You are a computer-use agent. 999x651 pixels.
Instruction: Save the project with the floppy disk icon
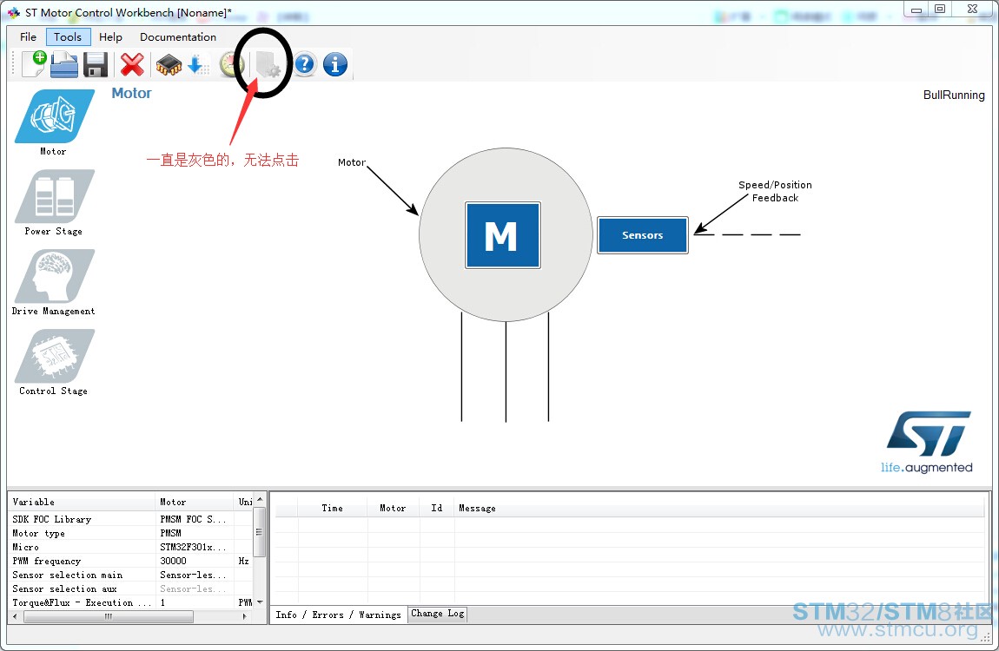click(95, 65)
